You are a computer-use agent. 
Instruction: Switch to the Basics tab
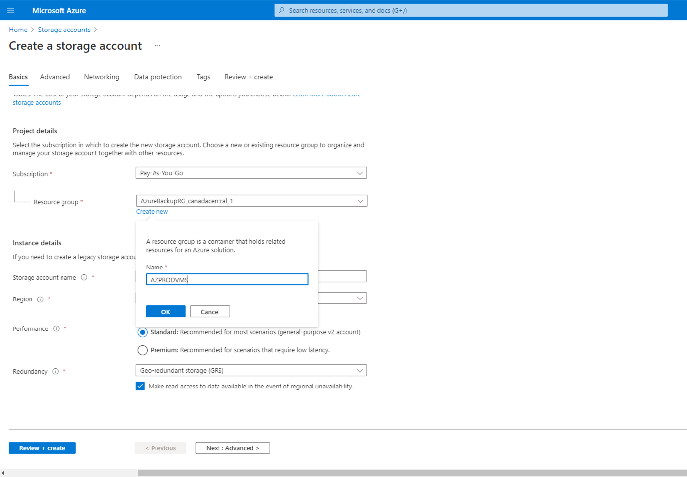coord(18,77)
